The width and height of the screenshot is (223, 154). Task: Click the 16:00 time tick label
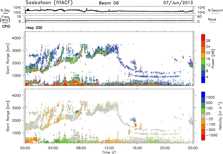137,148
